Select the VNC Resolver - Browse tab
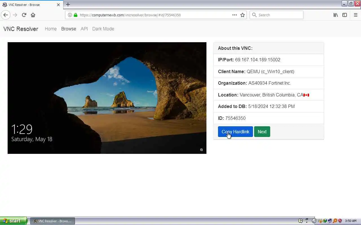This screenshot has height=225, width=361. [x=31, y=5]
